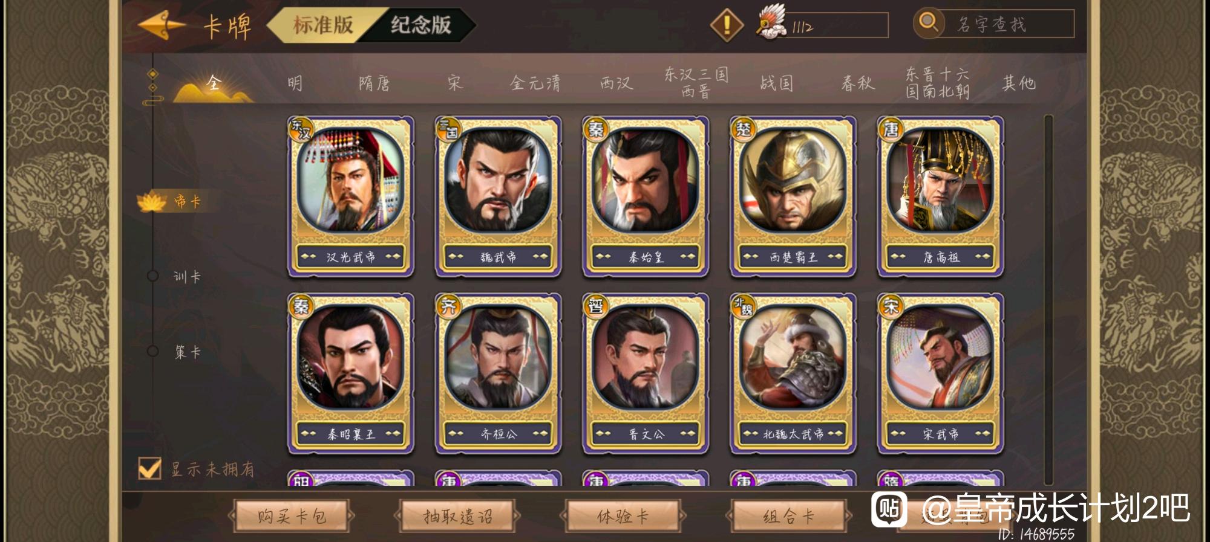Image resolution: width=1210 pixels, height=542 pixels.
Task: Click the magnifying glass search icon
Action: (x=928, y=24)
